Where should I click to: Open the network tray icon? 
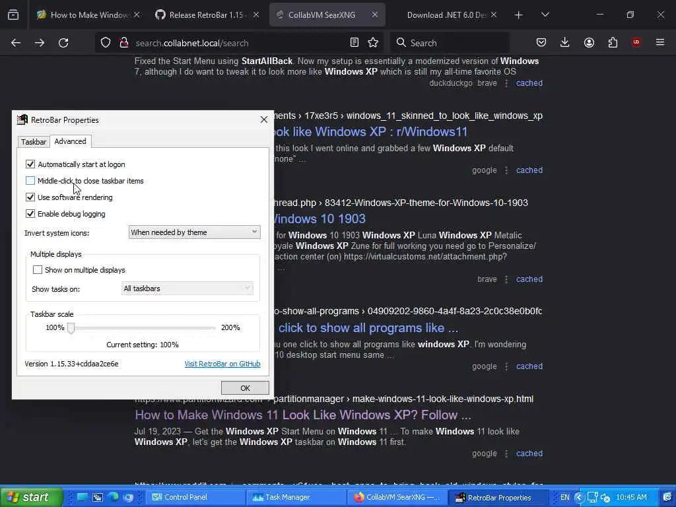tap(592, 497)
